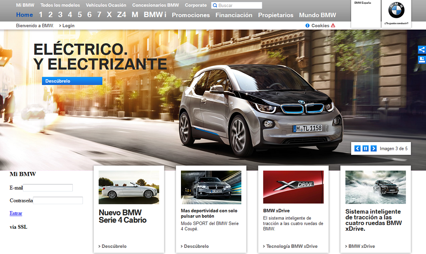The image size is (426, 254).
Task: Click the 'BMW xDrive' card heading
Action: pyautogui.click(x=276, y=211)
